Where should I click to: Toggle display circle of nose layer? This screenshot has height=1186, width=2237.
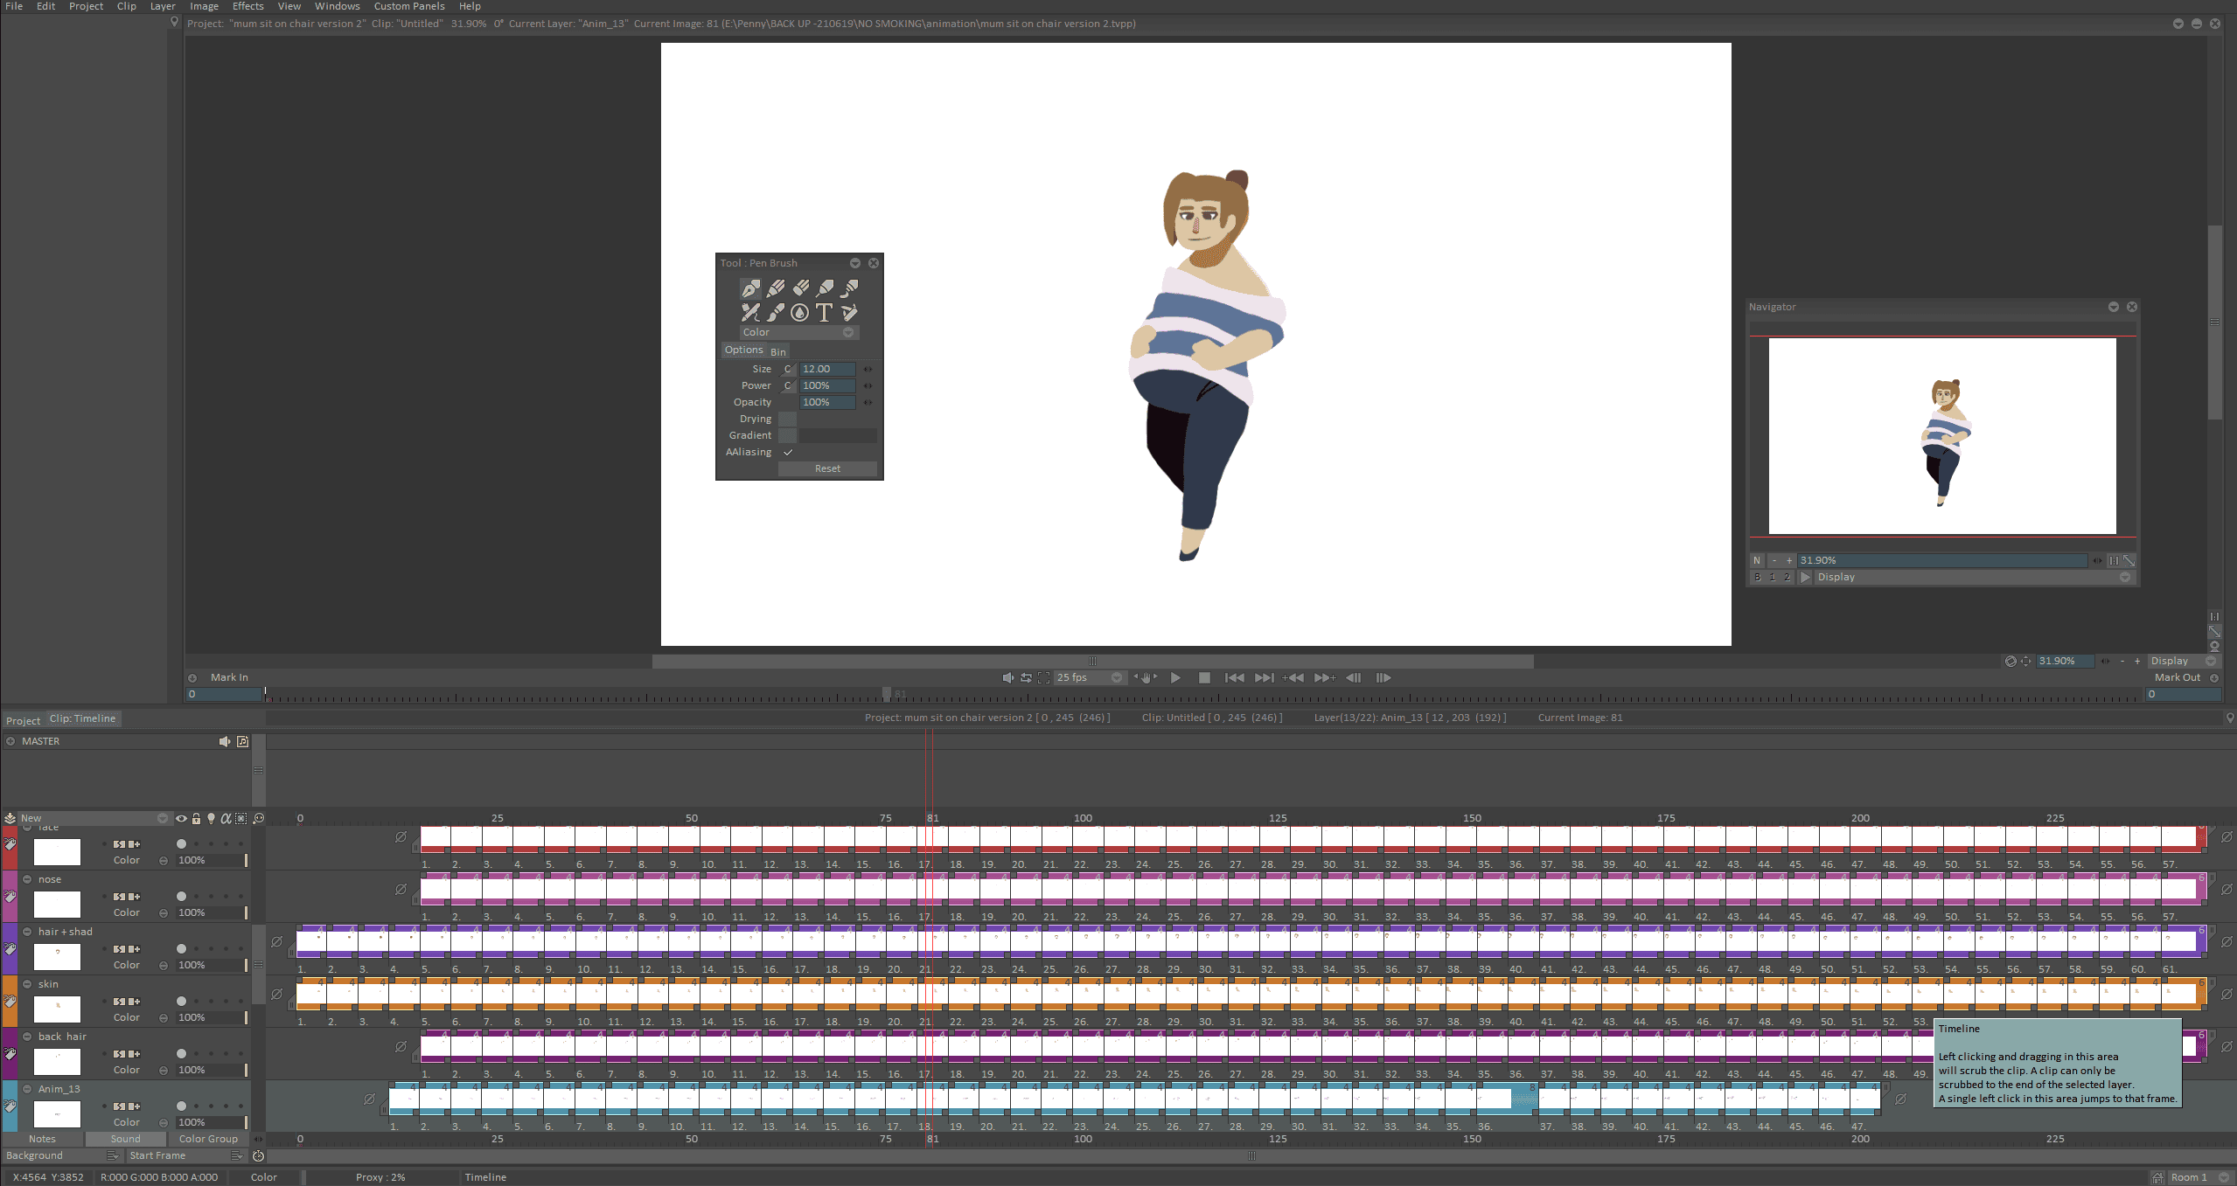181,897
